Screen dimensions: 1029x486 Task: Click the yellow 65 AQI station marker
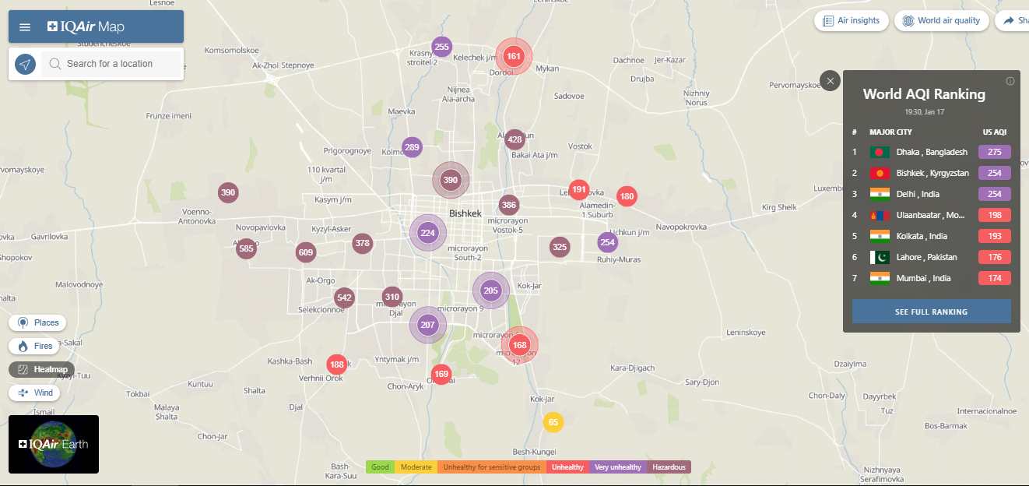553,422
